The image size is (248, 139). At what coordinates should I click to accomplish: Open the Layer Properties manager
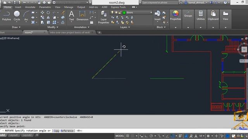click(x=103, y=17)
